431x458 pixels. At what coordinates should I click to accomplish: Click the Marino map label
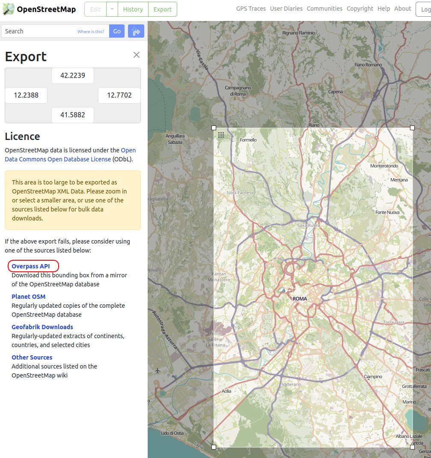(410, 402)
